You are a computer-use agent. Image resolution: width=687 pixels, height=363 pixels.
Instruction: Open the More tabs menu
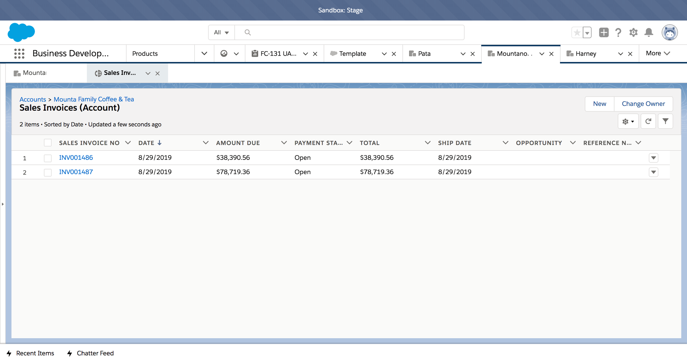(x=658, y=53)
